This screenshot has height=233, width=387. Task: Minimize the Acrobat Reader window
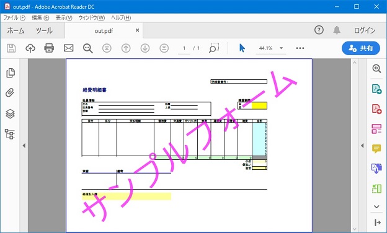click(337, 7)
